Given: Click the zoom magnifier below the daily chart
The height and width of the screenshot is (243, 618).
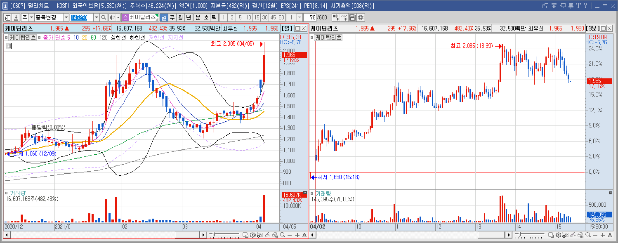Looking at the screenshot, I should [283, 235].
